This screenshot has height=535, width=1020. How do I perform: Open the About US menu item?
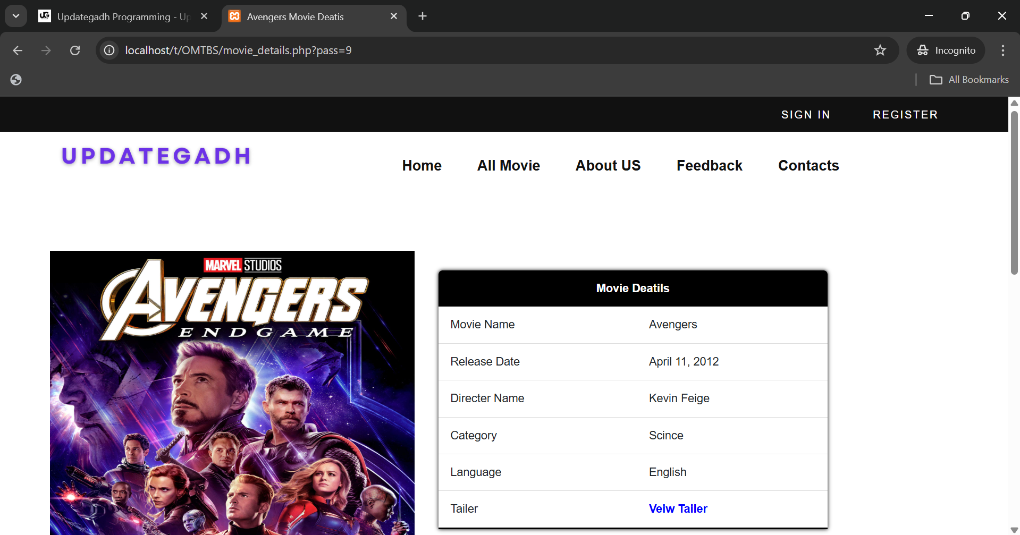pyautogui.click(x=609, y=166)
